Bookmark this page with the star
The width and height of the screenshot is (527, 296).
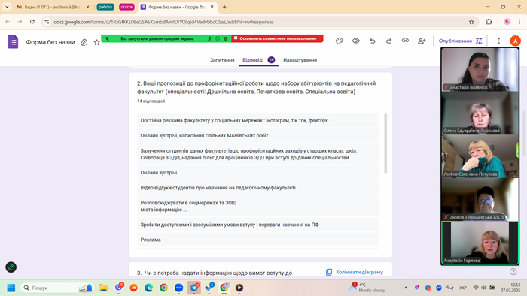pyautogui.click(x=471, y=22)
